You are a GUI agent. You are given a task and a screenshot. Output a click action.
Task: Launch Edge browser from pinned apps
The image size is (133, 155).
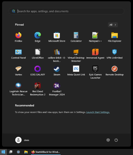[38, 37]
